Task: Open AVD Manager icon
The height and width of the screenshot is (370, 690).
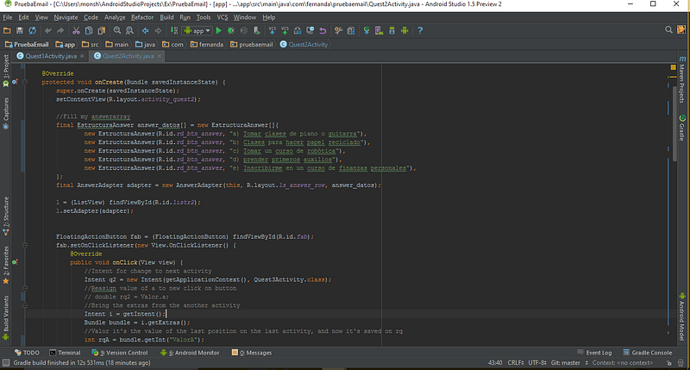Action: click(x=379, y=30)
